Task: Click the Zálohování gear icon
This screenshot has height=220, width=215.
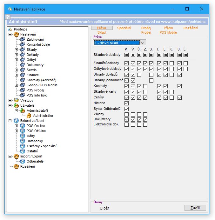Action: [22, 39]
